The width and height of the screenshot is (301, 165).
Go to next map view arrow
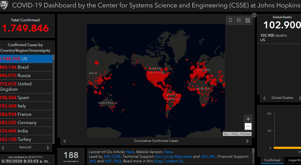(248, 141)
